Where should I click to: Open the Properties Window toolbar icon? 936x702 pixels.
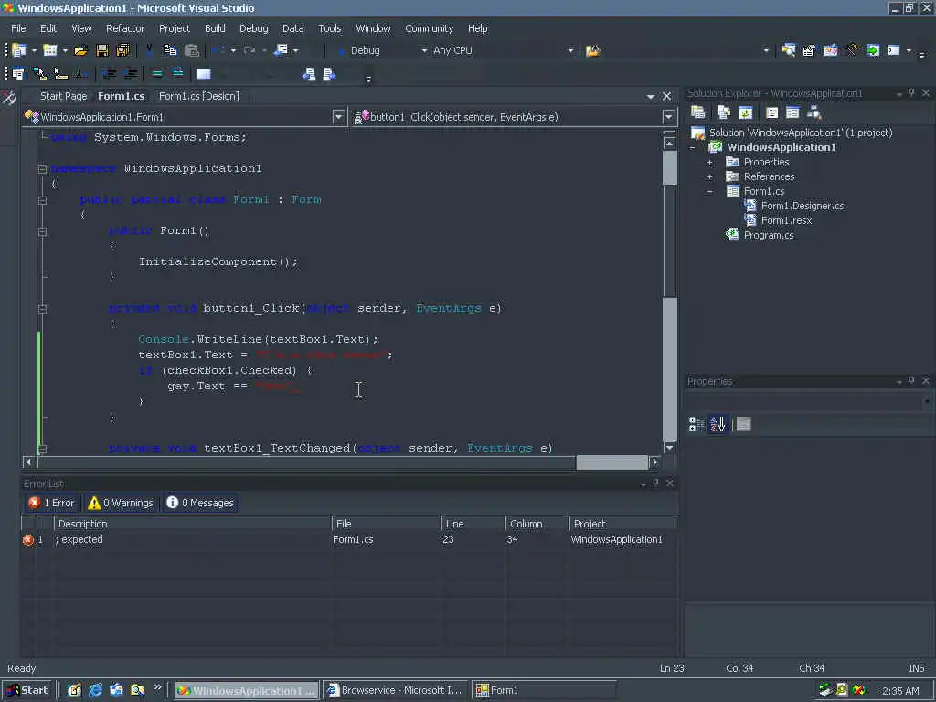pos(810,51)
